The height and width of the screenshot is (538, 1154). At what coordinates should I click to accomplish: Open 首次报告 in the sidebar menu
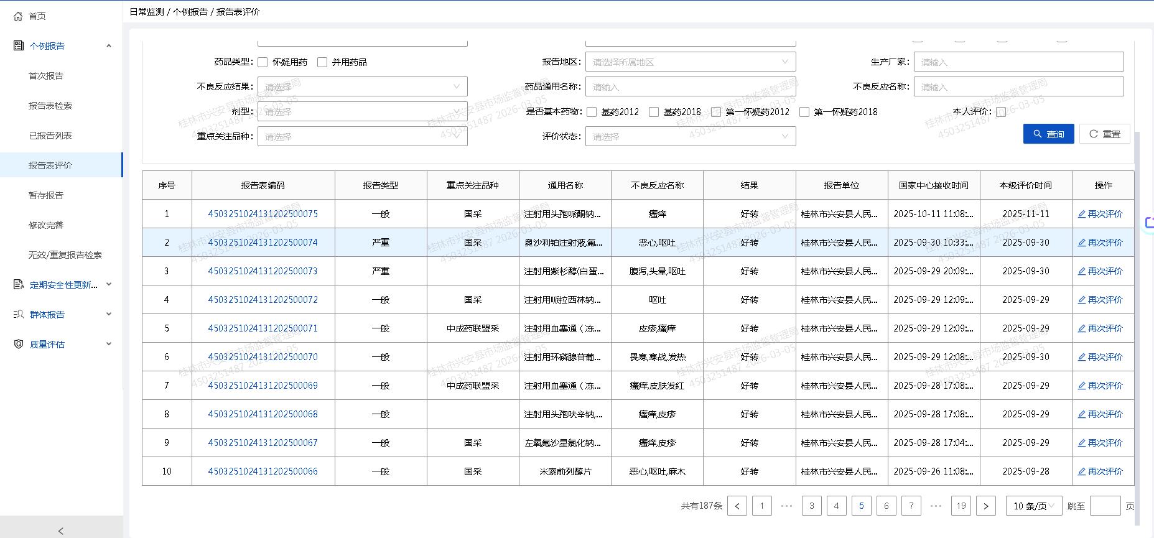pos(46,76)
